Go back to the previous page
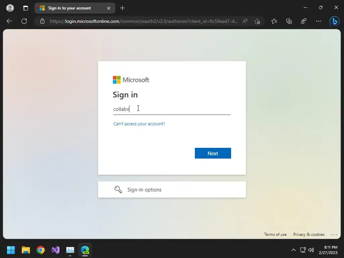The height and width of the screenshot is (258, 344). [x=9, y=21]
